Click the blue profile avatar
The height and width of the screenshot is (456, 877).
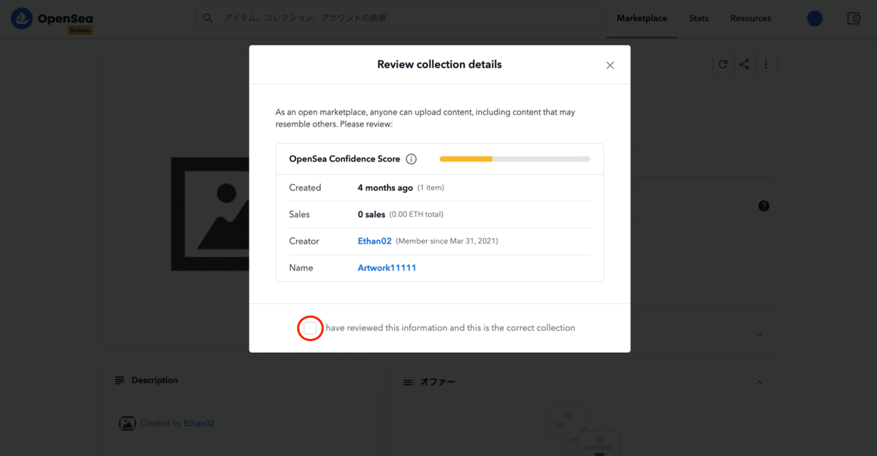[x=815, y=18]
